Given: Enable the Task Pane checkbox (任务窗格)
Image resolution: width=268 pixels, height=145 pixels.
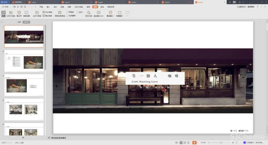Looking at the screenshot, I should [x=68, y=16].
